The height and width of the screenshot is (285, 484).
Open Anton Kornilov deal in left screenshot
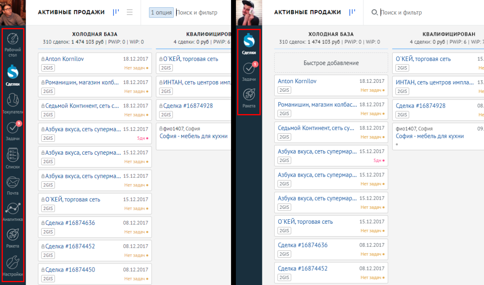(x=64, y=59)
